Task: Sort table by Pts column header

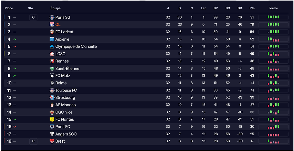Action: click(252, 8)
